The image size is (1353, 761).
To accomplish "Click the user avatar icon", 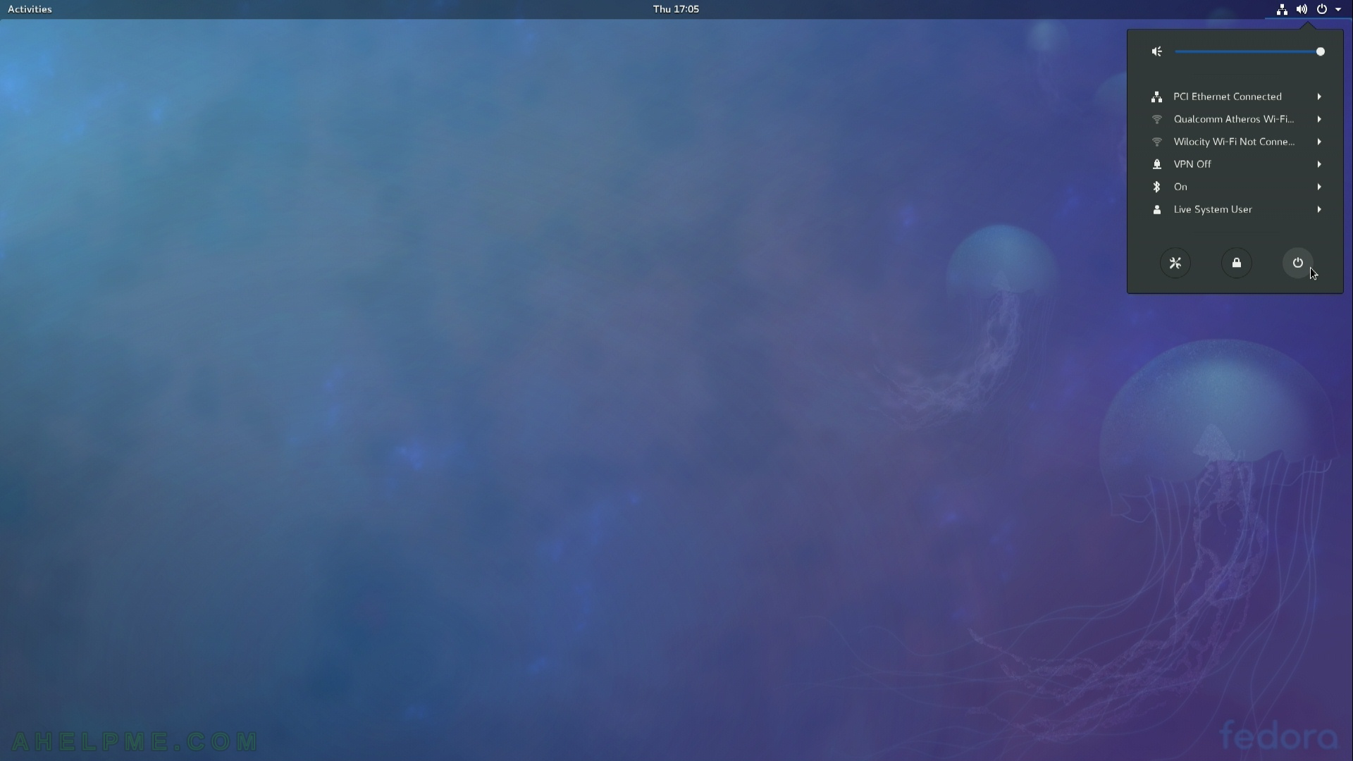I will click(1156, 209).
